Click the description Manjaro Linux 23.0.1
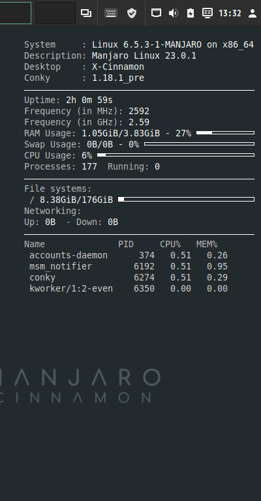The height and width of the screenshot is (501, 261). tap(144, 55)
